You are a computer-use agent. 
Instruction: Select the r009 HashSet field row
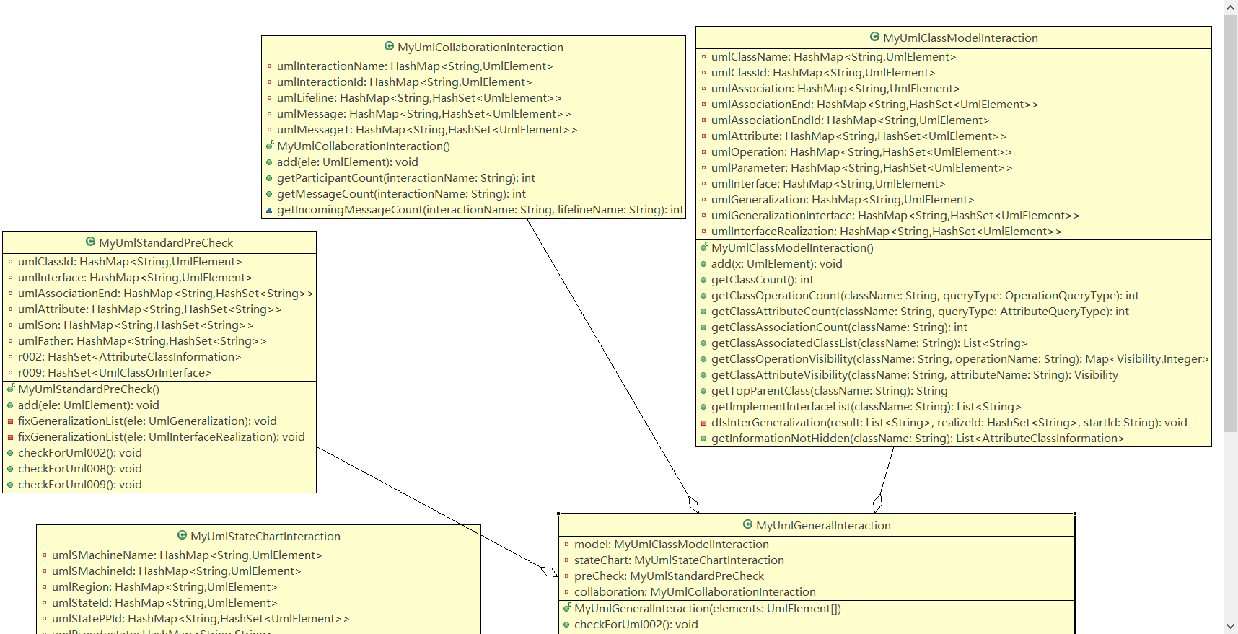pos(115,373)
